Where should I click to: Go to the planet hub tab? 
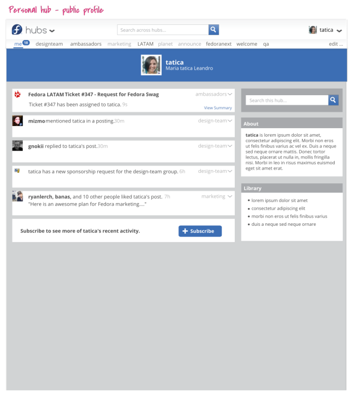(x=165, y=44)
